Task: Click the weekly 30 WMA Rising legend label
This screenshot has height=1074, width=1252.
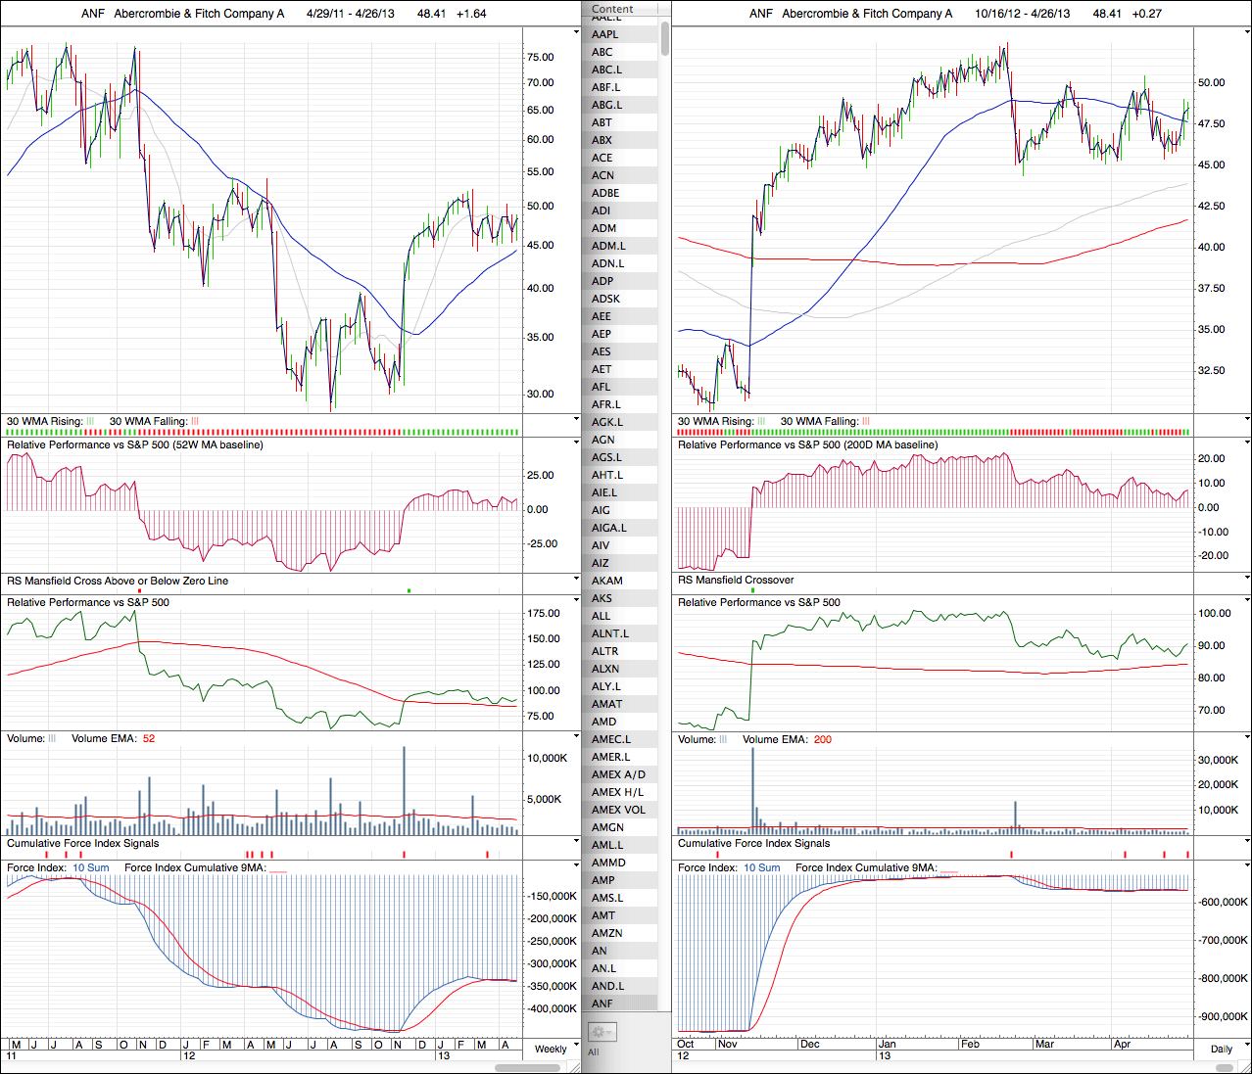Action: point(44,421)
